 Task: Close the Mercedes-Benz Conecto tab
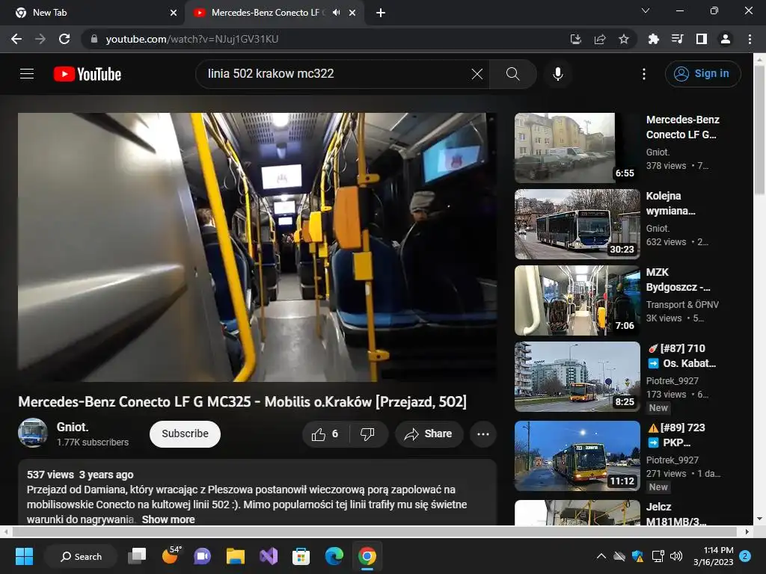pyautogui.click(x=352, y=13)
